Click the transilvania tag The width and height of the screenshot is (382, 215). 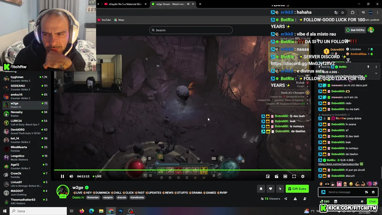tap(137, 197)
